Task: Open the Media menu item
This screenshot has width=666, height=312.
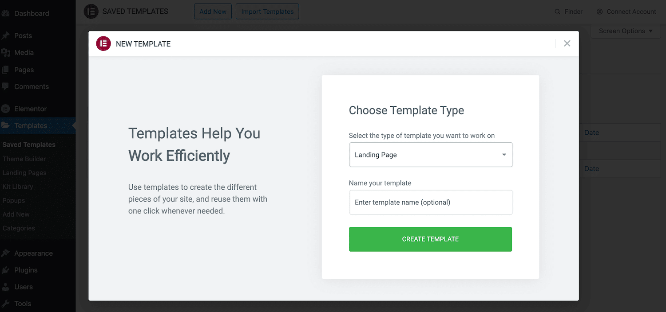Action: pos(24,52)
